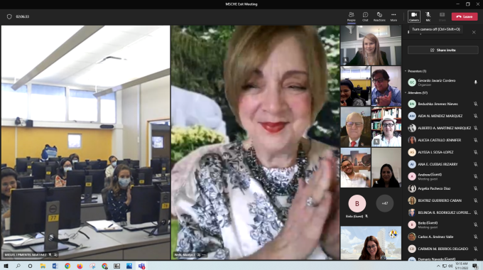Close the participants side panel
The width and height of the screenshot is (483, 270).
(474, 32)
